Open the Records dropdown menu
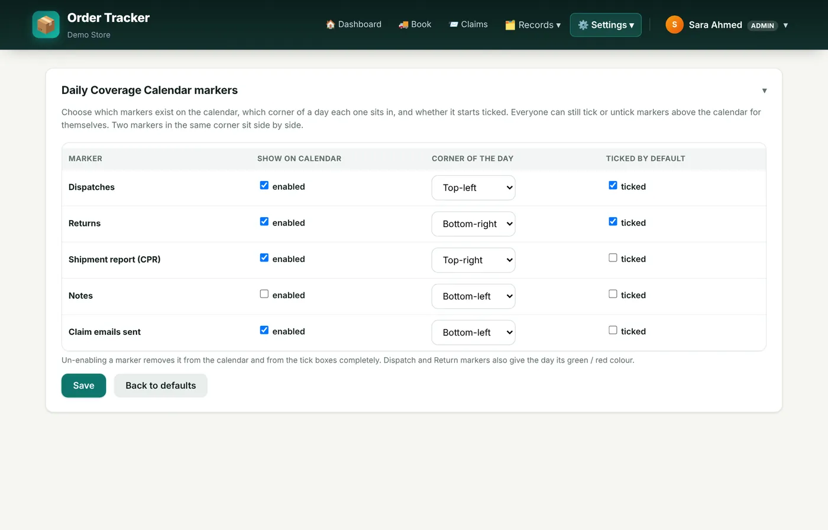Viewport: 828px width, 530px height. click(x=533, y=25)
